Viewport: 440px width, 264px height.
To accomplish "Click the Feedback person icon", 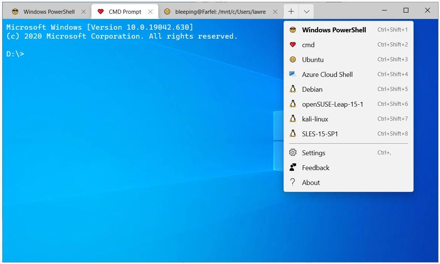I will [x=293, y=167].
